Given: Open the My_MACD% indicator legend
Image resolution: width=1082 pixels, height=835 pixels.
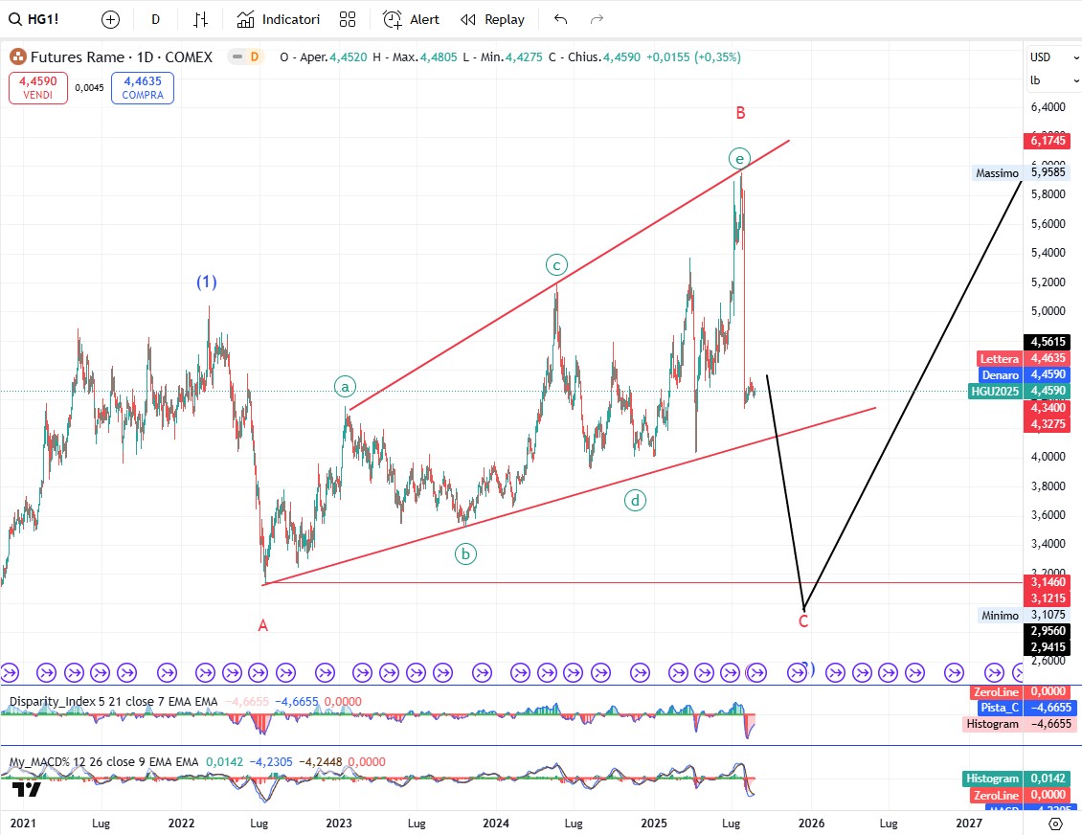Looking at the screenshot, I should (103, 762).
